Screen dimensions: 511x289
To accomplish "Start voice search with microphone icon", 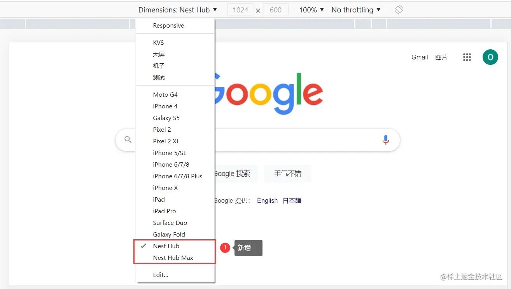I will [385, 140].
